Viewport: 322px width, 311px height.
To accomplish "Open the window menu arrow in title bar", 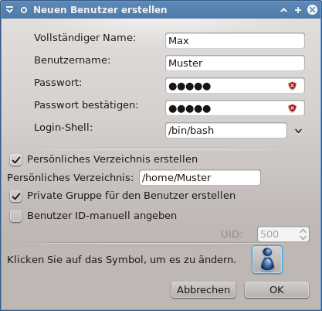I will point(9,10).
